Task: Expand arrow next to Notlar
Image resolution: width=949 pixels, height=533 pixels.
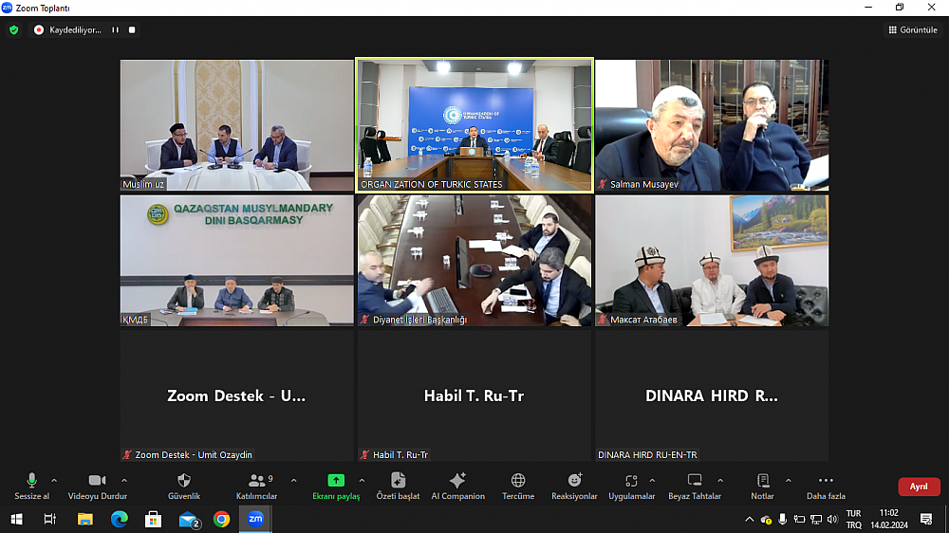Action: [x=788, y=481]
